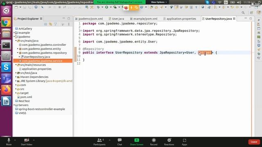The height and width of the screenshot is (147, 262).
Task: Open Project Explorer view menu
Action: (69, 24)
